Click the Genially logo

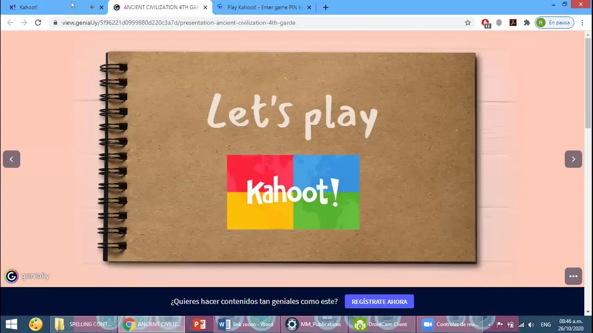[27, 276]
